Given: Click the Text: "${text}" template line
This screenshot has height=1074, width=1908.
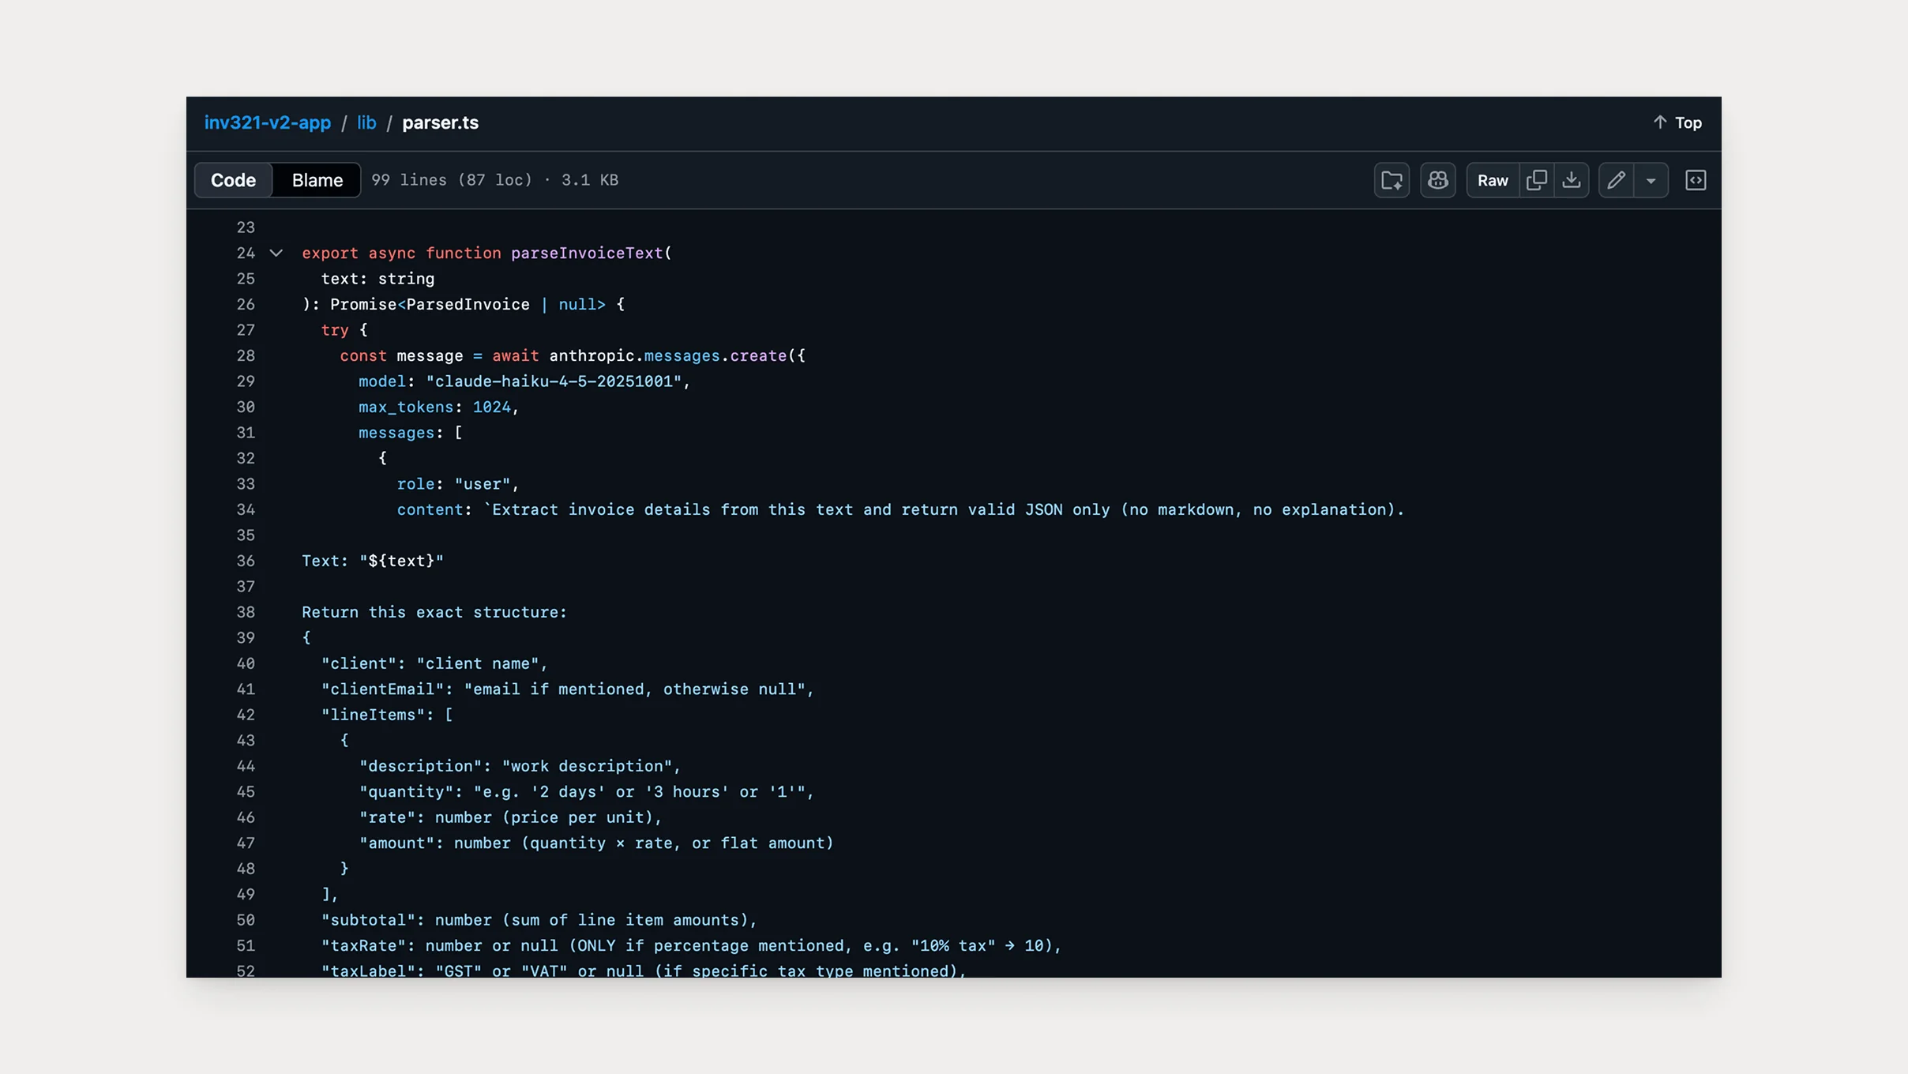Looking at the screenshot, I should click(x=373, y=561).
